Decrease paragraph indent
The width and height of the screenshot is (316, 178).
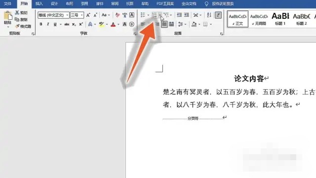179,15
